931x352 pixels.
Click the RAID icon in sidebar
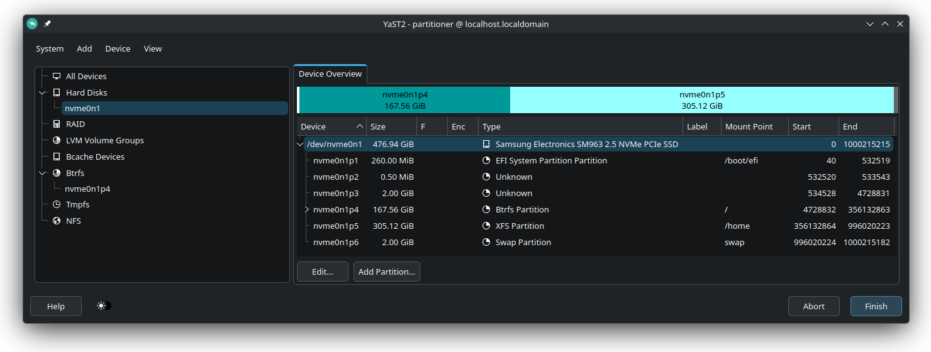[x=57, y=124]
